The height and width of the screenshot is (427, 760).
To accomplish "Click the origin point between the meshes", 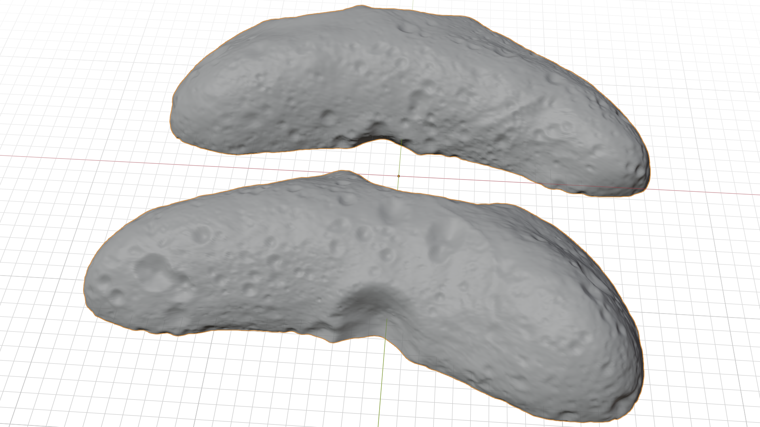I will pos(399,176).
